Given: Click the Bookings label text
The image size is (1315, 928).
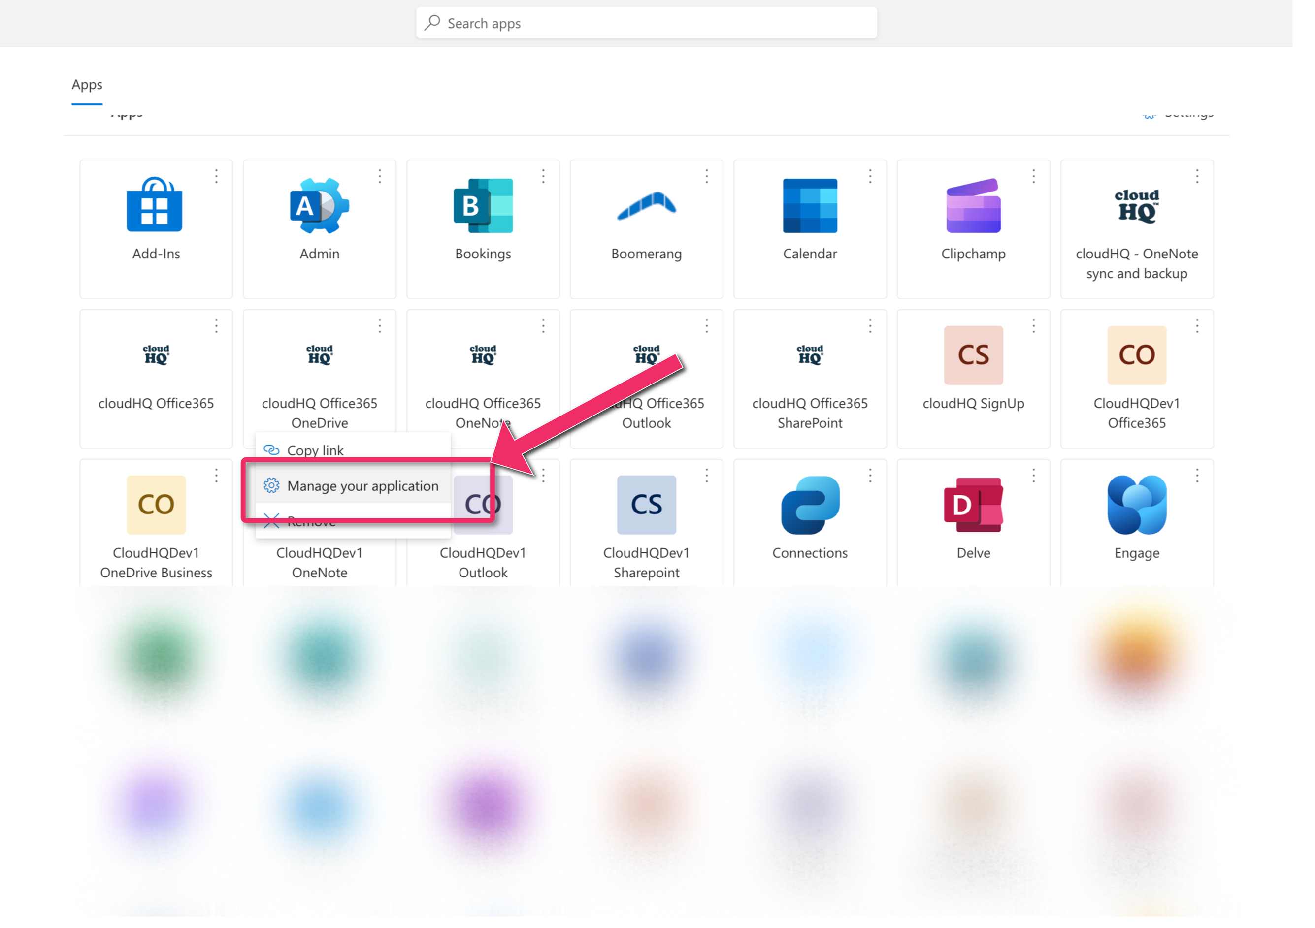Looking at the screenshot, I should [x=483, y=254].
